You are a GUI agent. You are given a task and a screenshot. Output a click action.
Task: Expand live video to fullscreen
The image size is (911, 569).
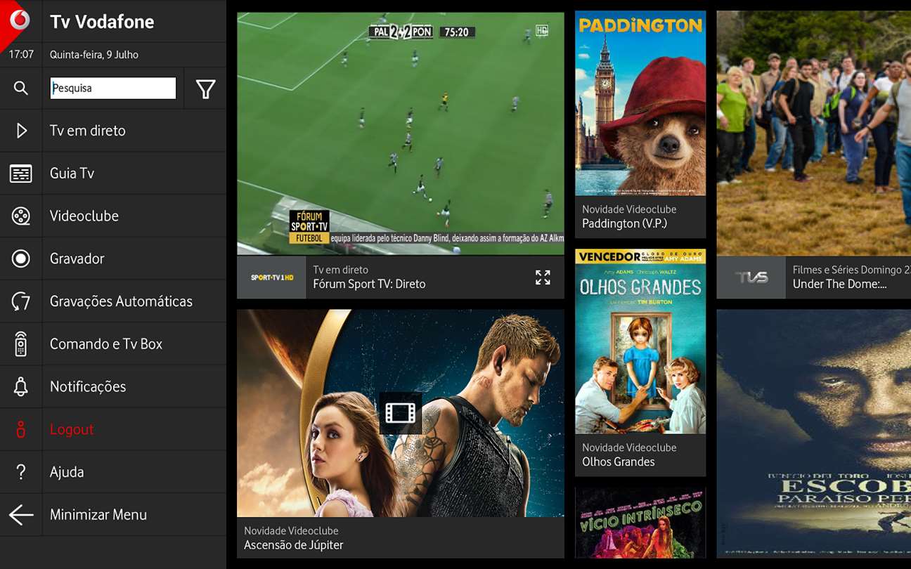click(x=543, y=277)
